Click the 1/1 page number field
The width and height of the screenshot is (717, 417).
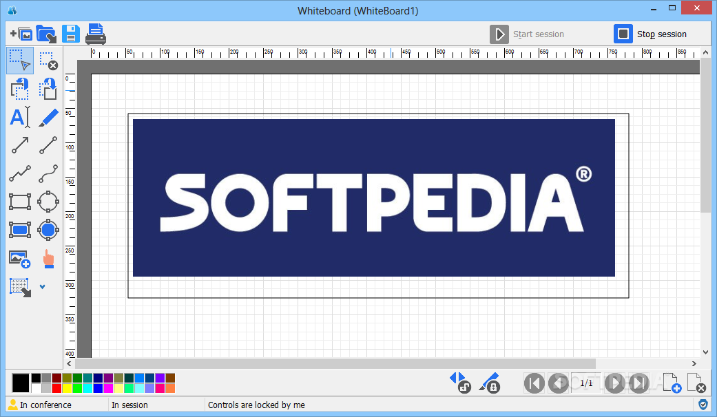pos(586,383)
